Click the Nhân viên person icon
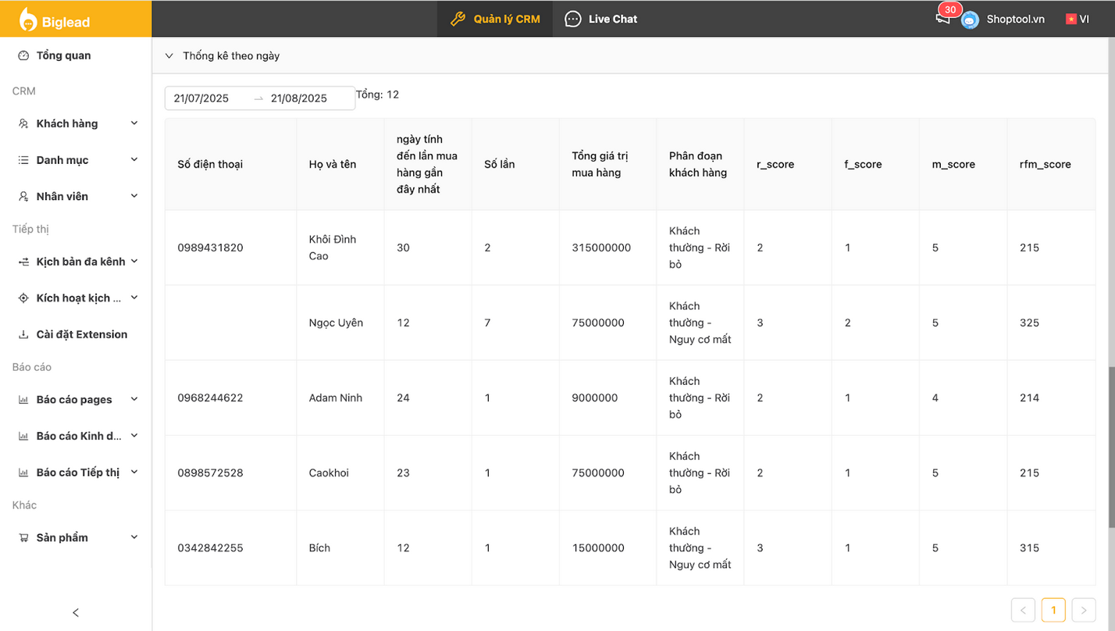1115x631 pixels. click(x=23, y=197)
